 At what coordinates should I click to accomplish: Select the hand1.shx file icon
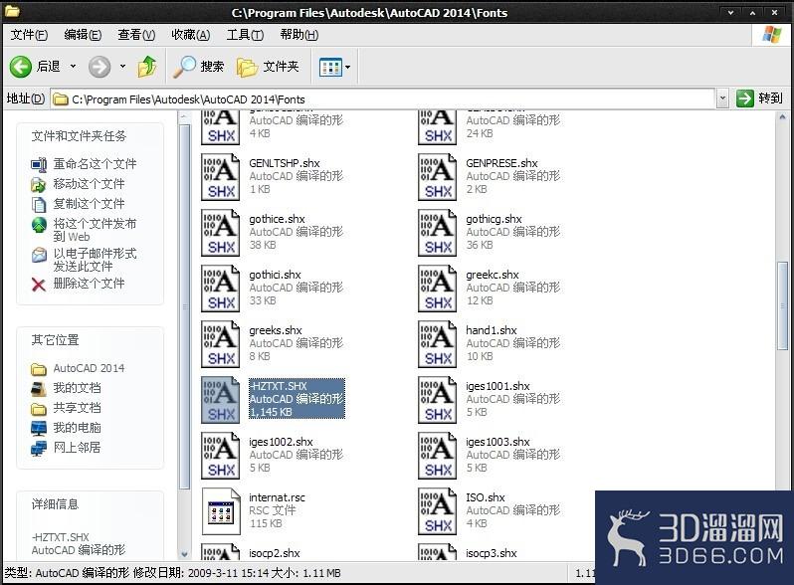(x=437, y=344)
